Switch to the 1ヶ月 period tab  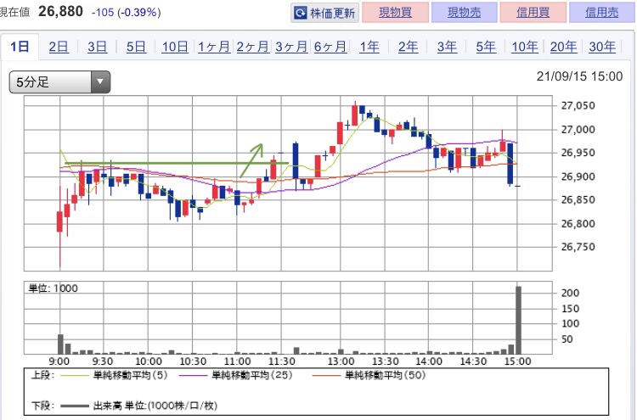click(x=214, y=47)
